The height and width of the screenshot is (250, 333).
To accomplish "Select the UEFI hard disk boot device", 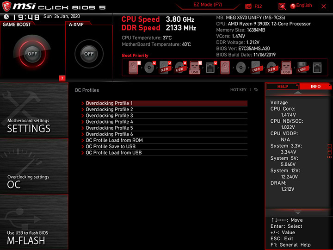I will 135,68.
